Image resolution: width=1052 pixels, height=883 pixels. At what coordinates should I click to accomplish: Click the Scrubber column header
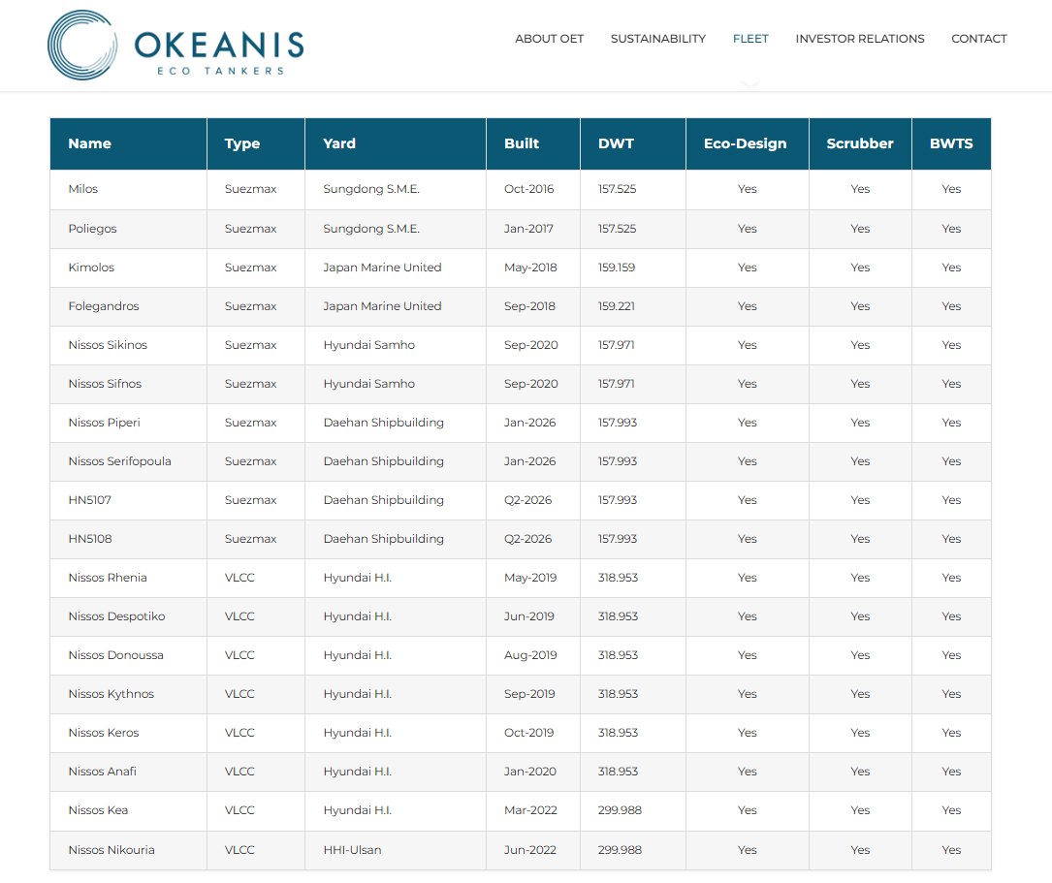pyautogui.click(x=860, y=143)
